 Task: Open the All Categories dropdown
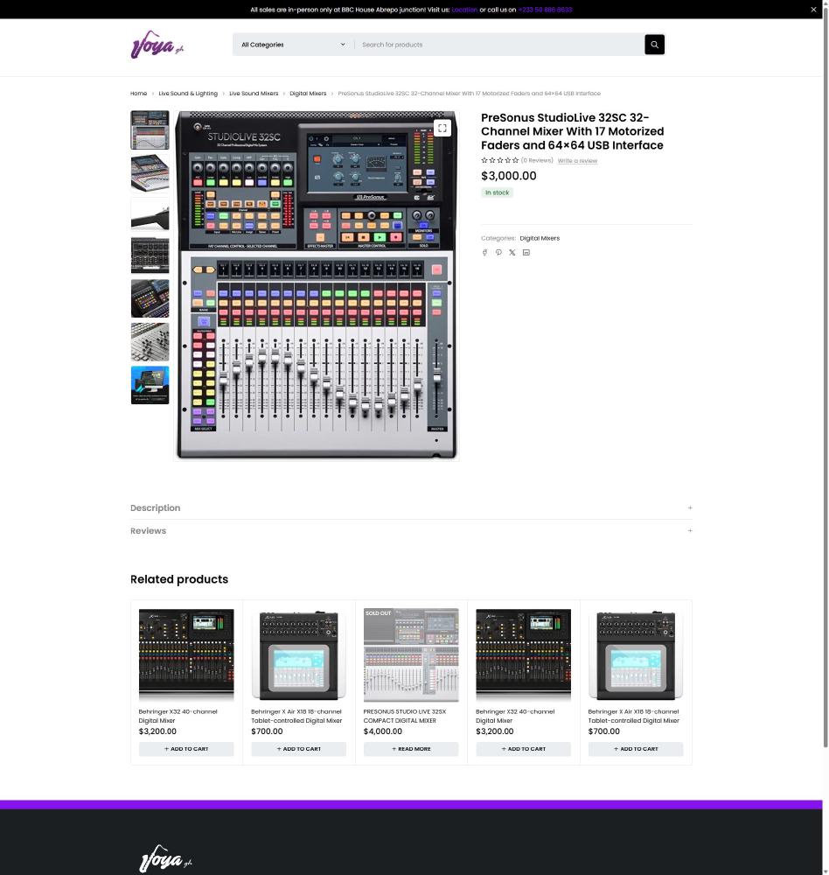click(x=292, y=44)
